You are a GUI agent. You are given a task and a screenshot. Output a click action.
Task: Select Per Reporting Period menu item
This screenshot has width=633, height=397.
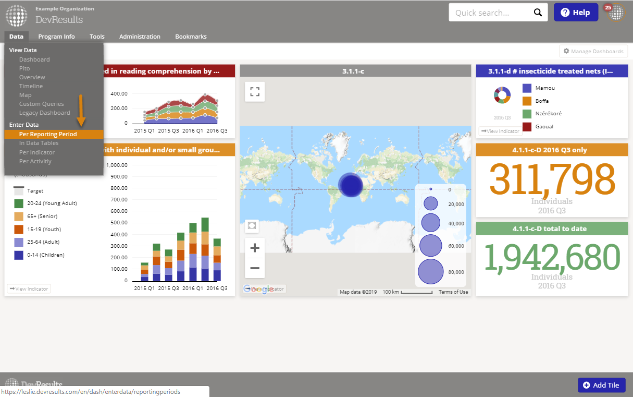coord(48,134)
